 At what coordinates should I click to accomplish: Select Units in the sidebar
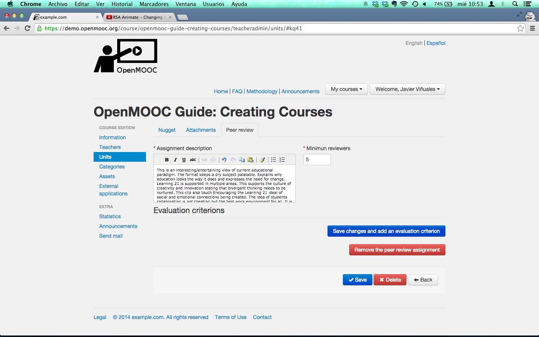point(120,157)
